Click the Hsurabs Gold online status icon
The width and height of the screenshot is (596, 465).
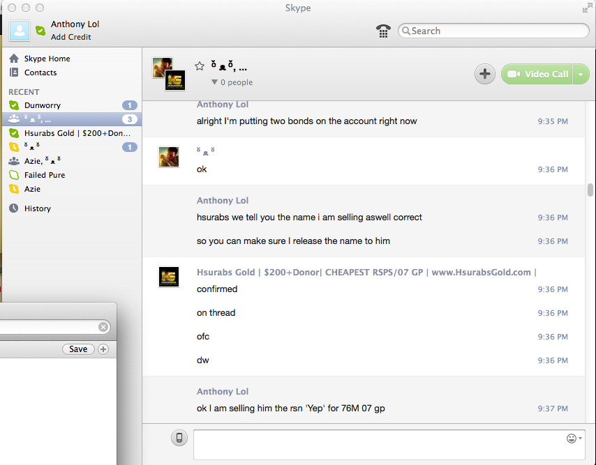pyautogui.click(x=14, y=133)
